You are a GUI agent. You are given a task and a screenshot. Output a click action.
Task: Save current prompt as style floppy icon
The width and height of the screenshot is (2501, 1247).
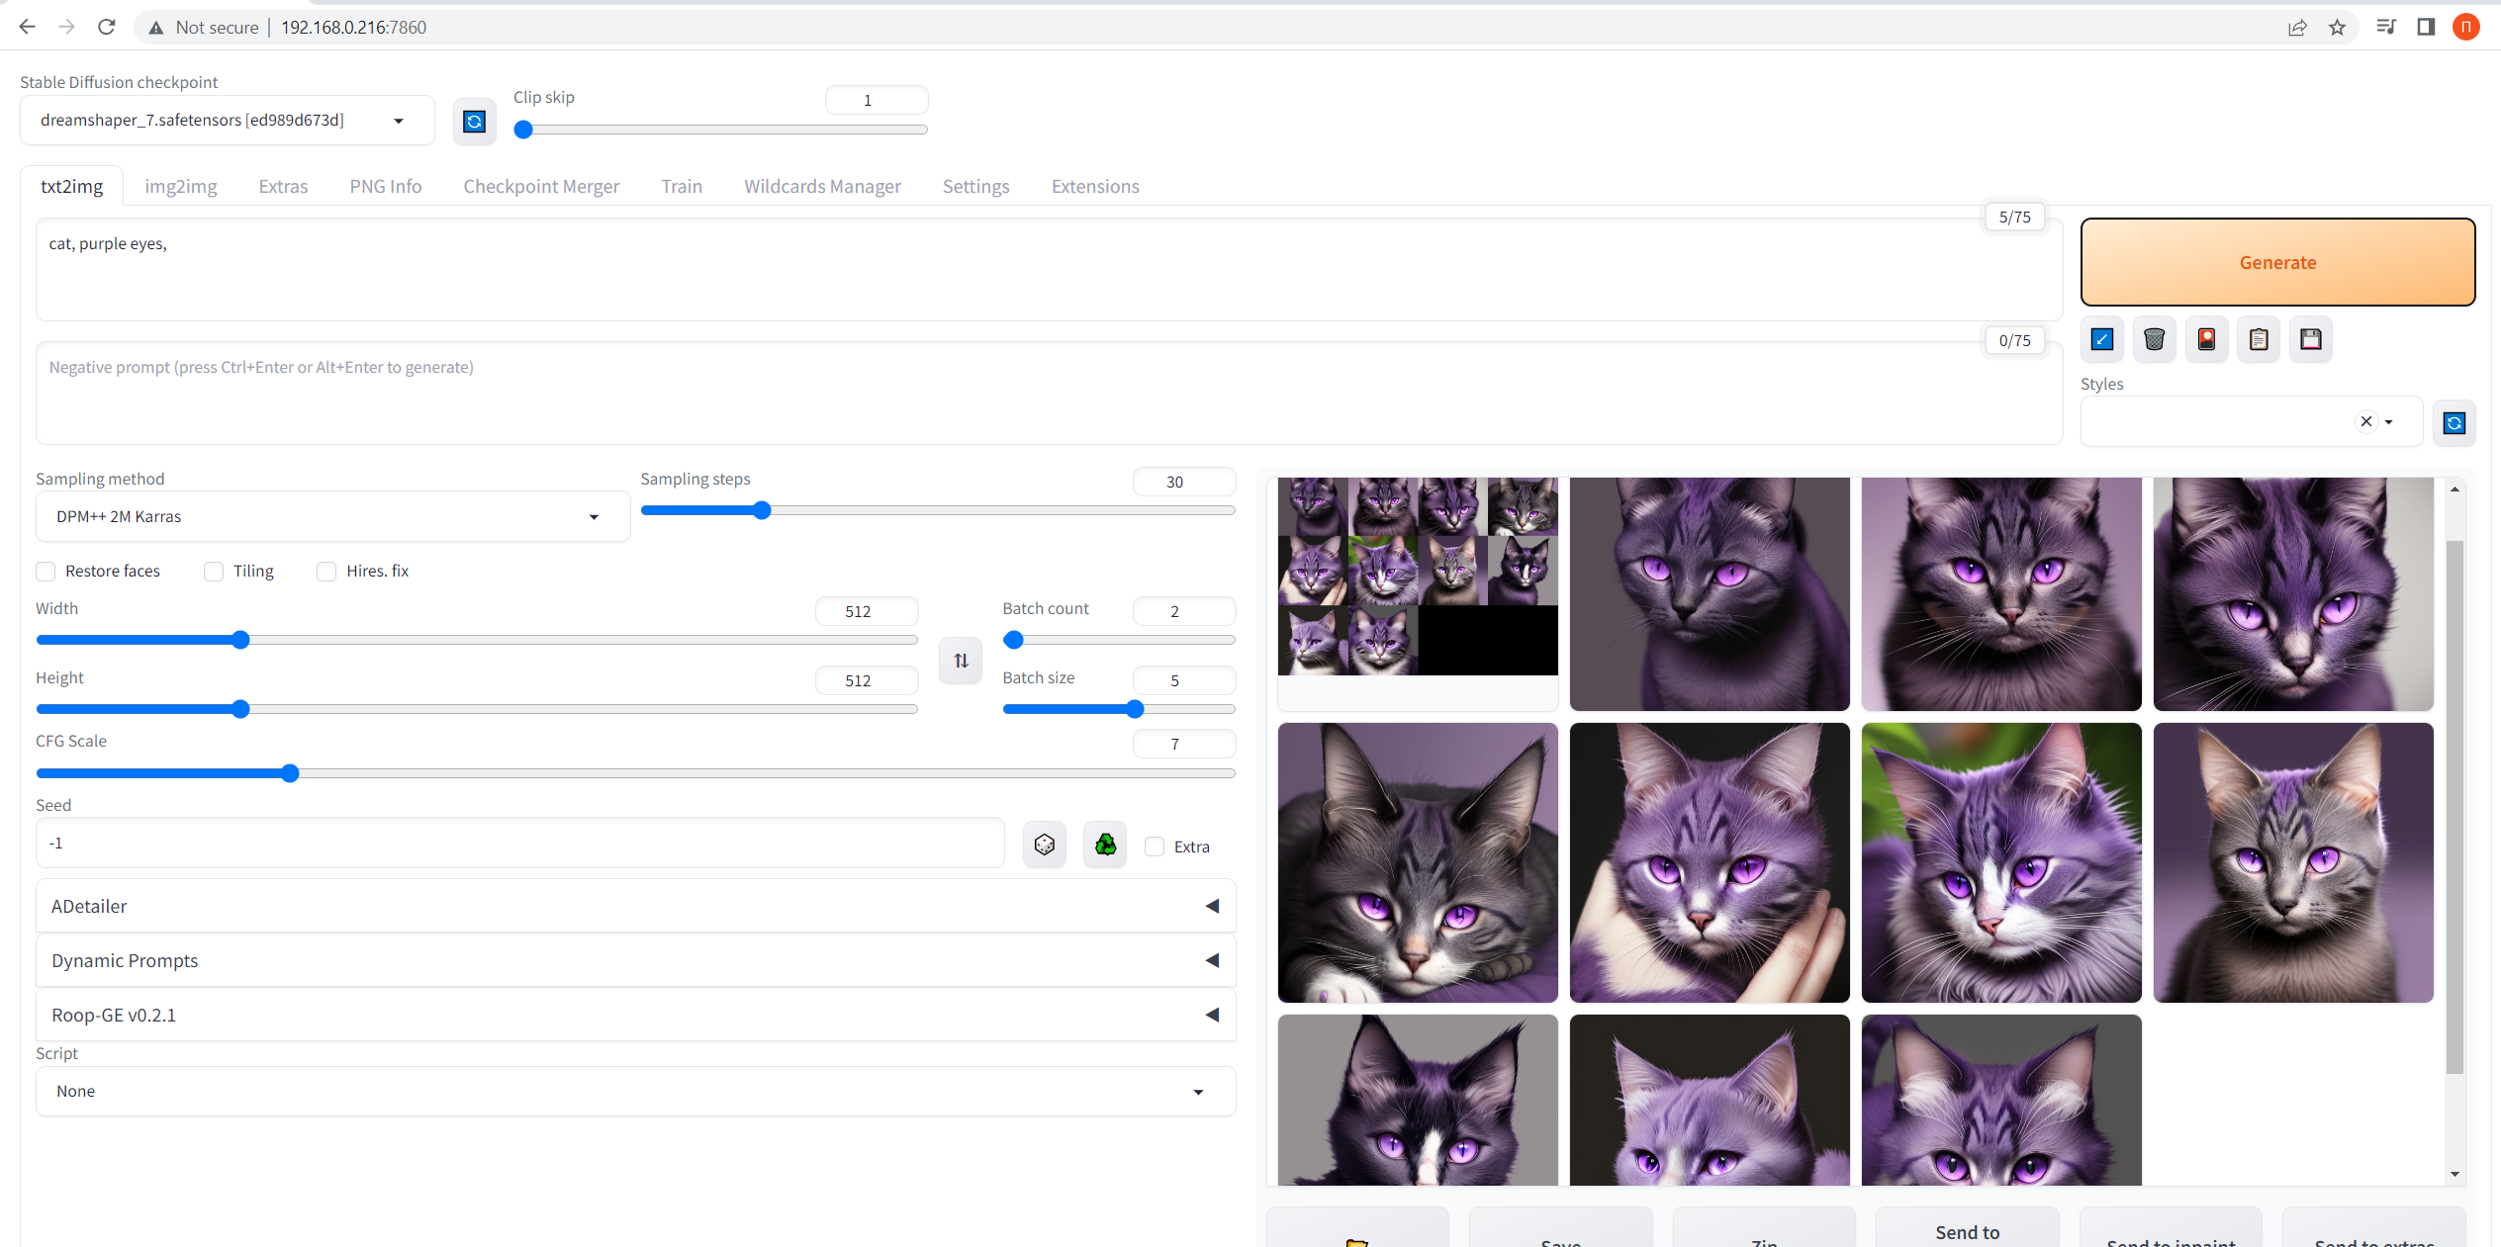click(x=2311, y=339)
